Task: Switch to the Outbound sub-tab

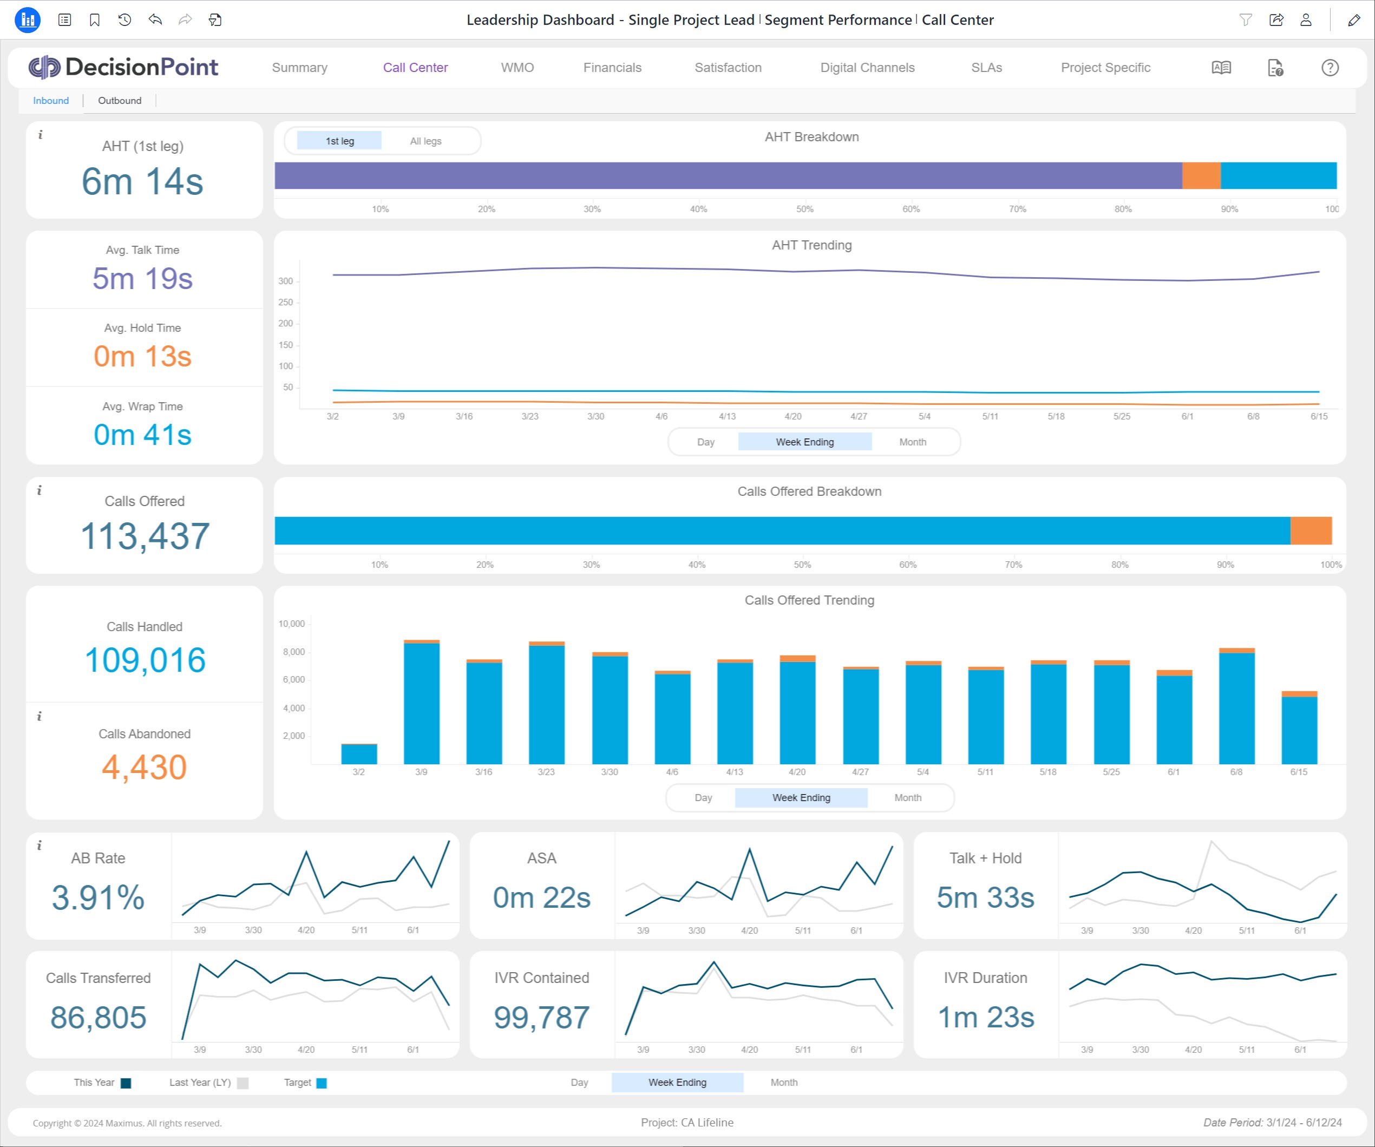Action: (x=119, y=100)
